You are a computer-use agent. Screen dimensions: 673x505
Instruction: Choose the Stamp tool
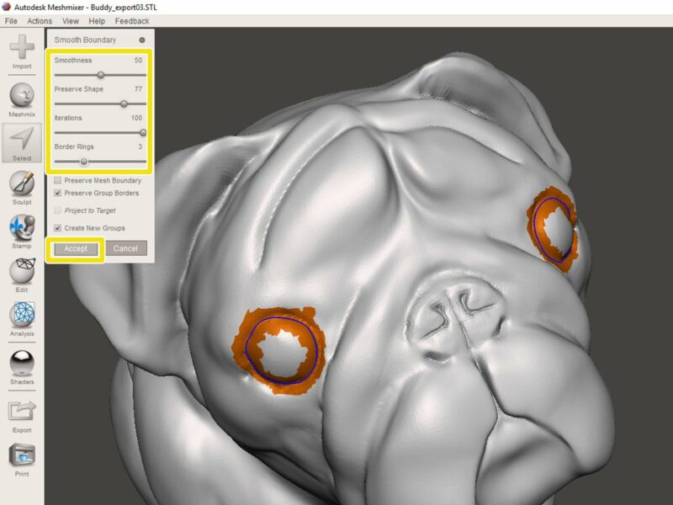[x=22, y=227]
